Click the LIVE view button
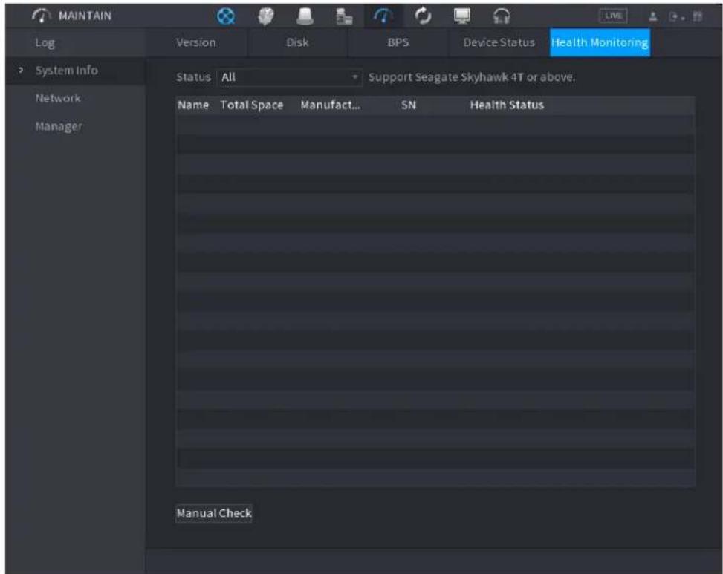Viewport: 723px width, 574px height. coord(613,16)
